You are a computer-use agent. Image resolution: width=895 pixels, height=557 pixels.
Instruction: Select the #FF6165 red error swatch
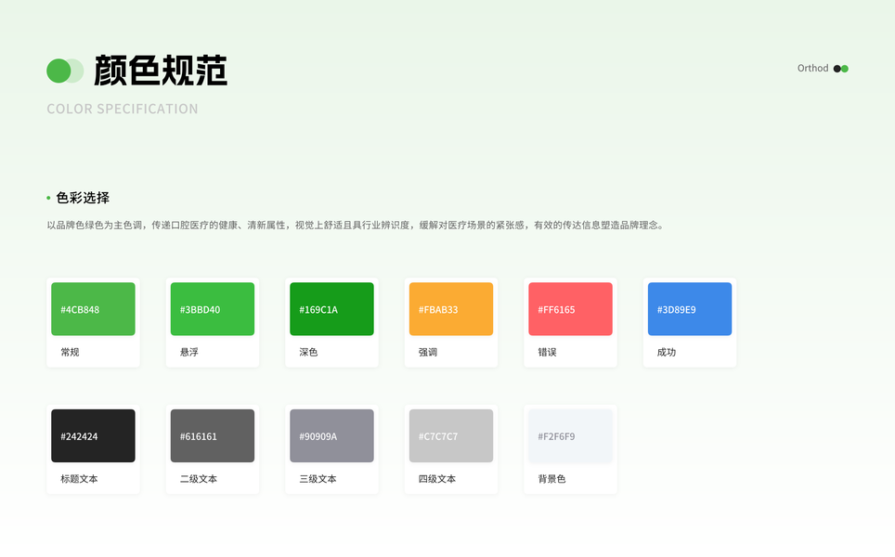(x=570, y=309)
